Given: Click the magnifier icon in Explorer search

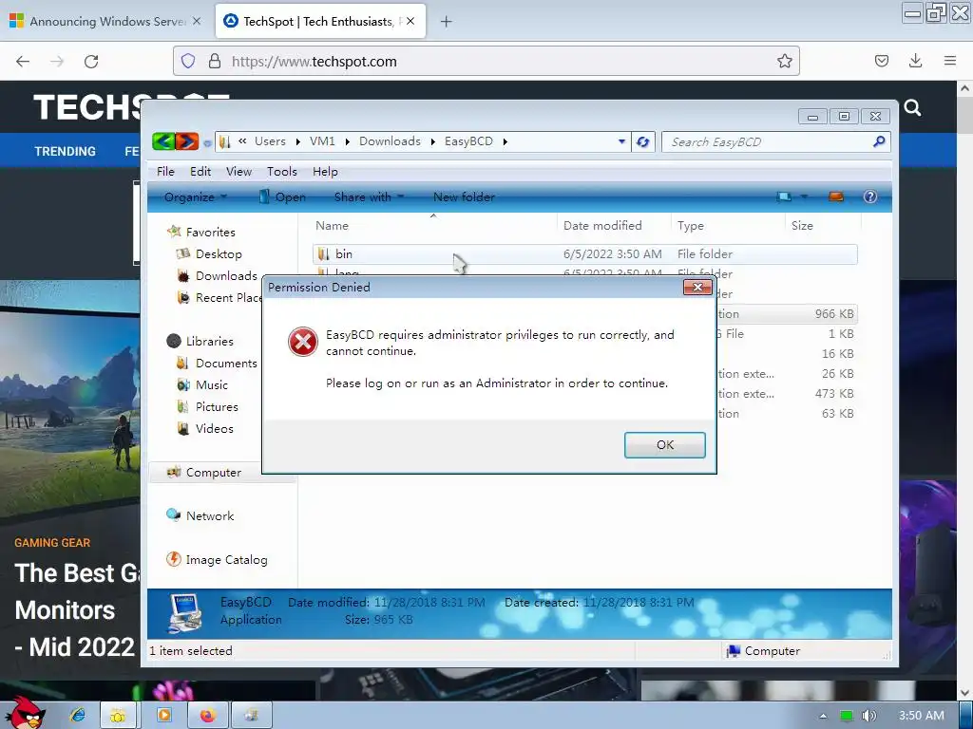Looking at the screenshot, I should (x=879, y=142).
